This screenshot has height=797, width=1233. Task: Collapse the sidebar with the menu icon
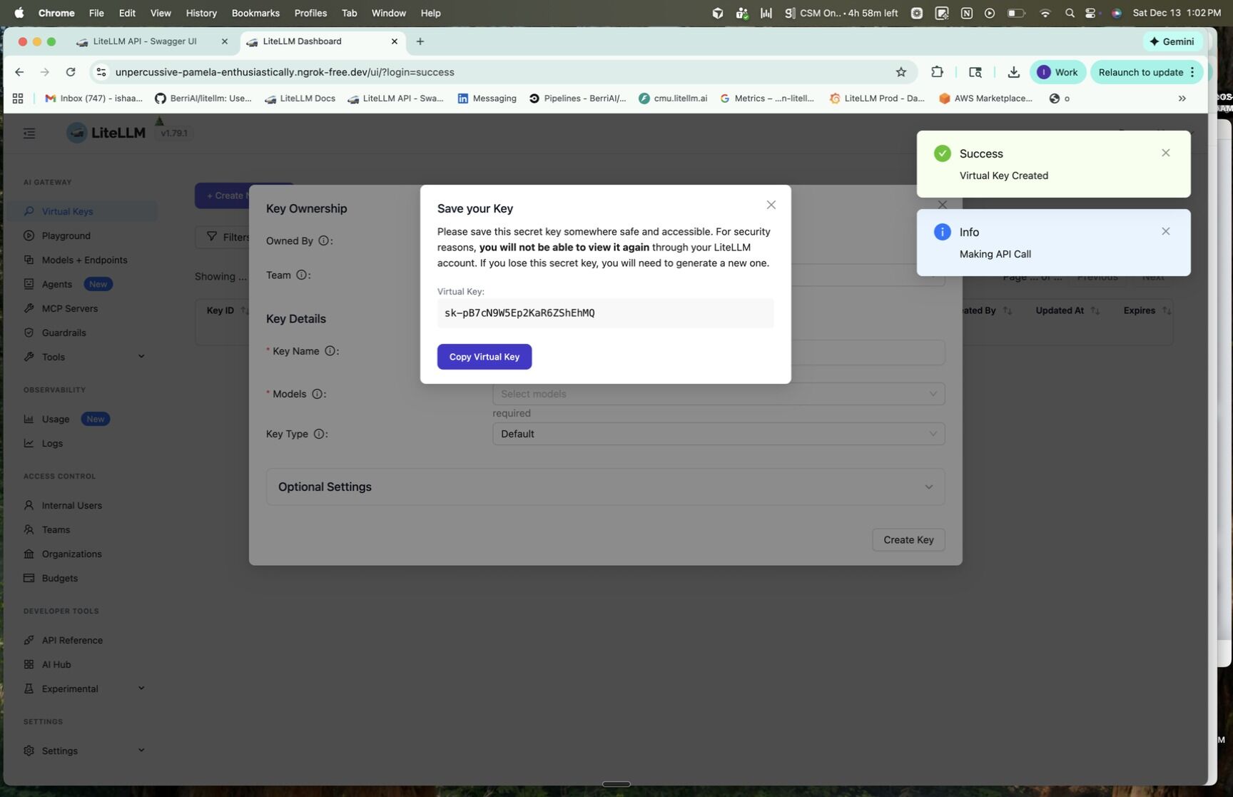(x=29, y=133)
